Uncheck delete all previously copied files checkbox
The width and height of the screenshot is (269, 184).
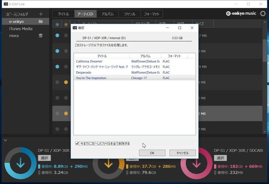(x=77, y=143)
